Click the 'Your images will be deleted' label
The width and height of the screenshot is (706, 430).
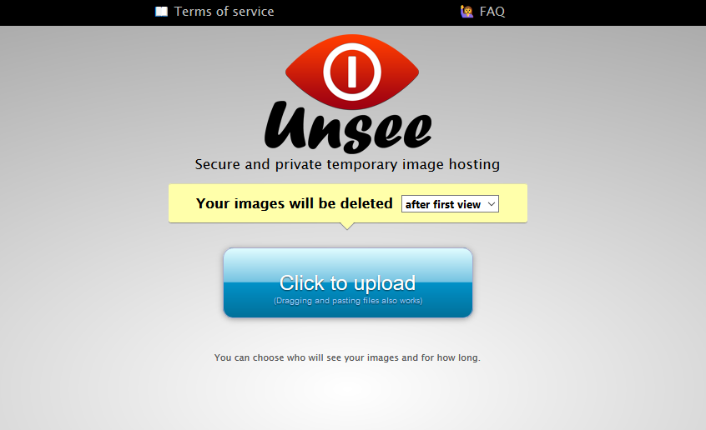pos(294,203)
